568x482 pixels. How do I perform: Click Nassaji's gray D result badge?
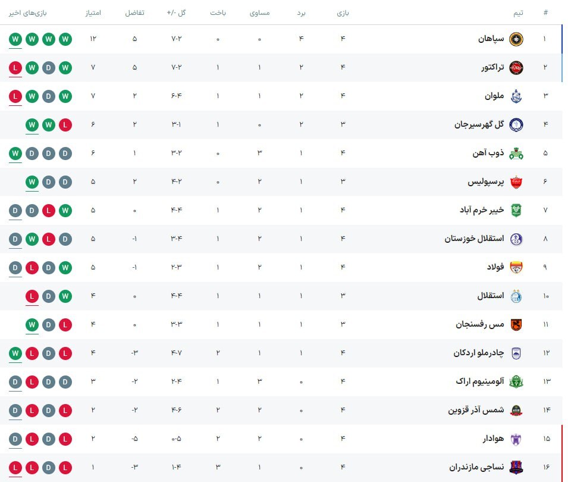49,468
